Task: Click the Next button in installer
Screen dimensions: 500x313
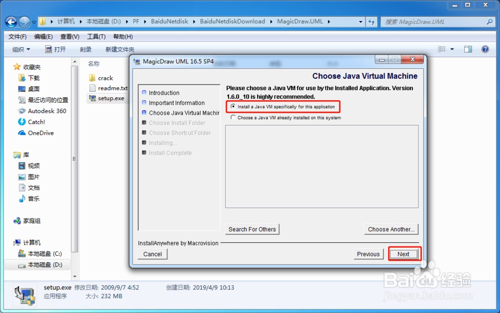Action: tap(403, 254)
